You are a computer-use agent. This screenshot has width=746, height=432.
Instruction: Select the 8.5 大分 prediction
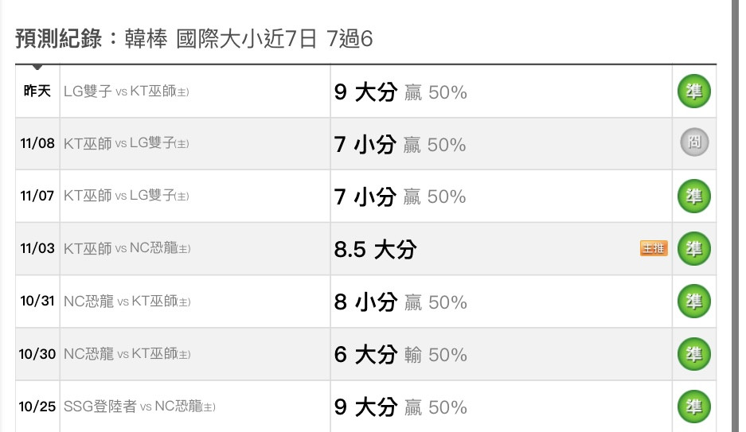375,250
